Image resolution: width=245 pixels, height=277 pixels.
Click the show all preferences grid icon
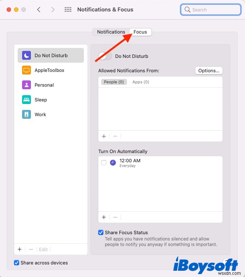coord(68,10)
